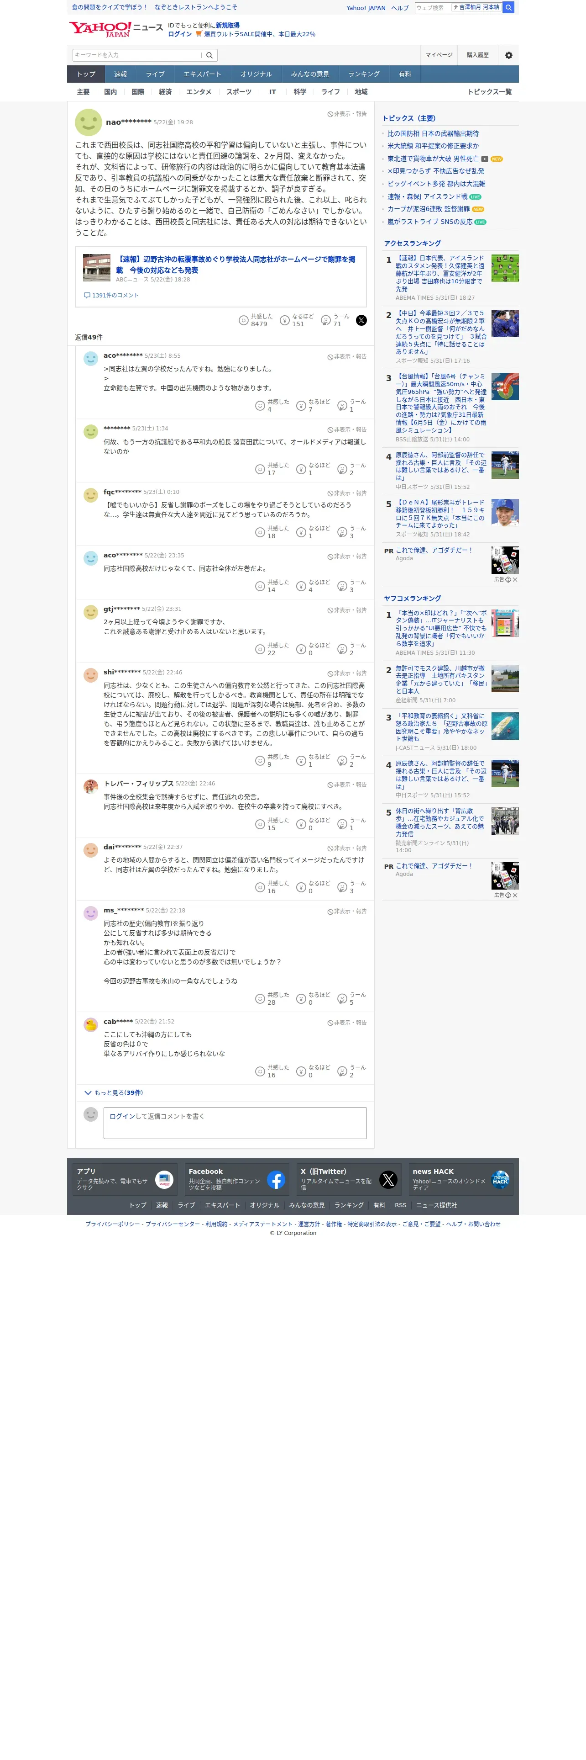Open the Yahoo! JAPAN top bar link
This screenshot has width=586, height=1760.
tap(366, 8)
